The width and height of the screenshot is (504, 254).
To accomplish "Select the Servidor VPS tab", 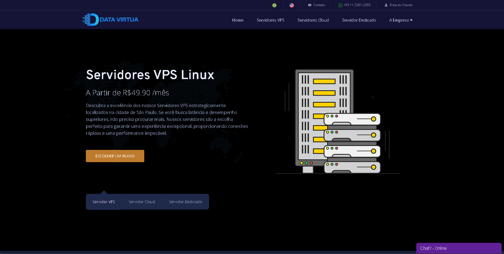I will pyautogui.click(x=104, y=202).
